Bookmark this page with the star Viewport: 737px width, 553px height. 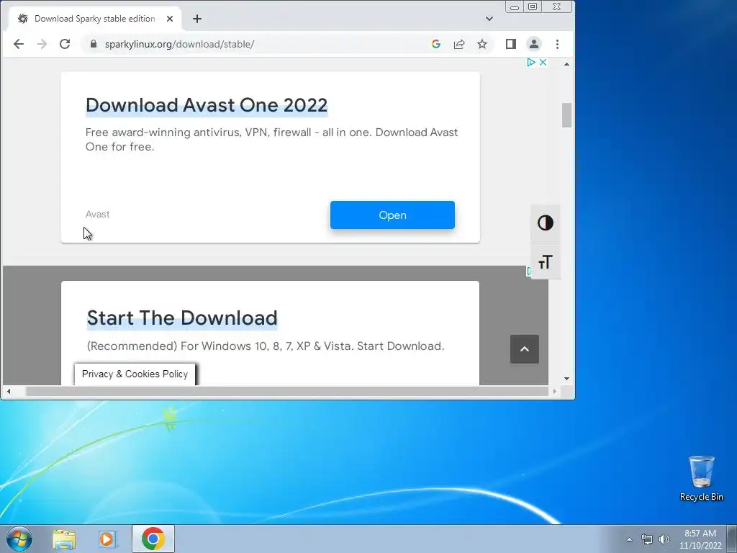tap(482, 44)
